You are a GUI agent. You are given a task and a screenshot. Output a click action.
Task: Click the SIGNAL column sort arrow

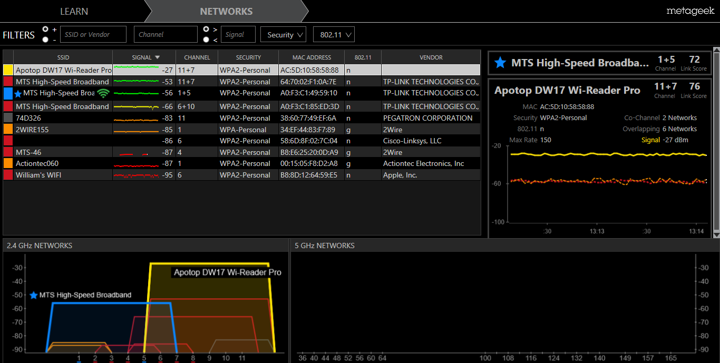click(157, 57)
